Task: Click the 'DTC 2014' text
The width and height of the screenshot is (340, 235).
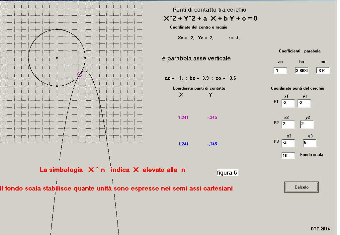Action: [320, 229]
